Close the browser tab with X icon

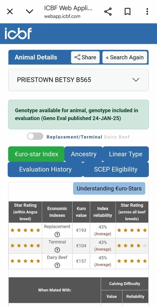click(x=10, y=11)
